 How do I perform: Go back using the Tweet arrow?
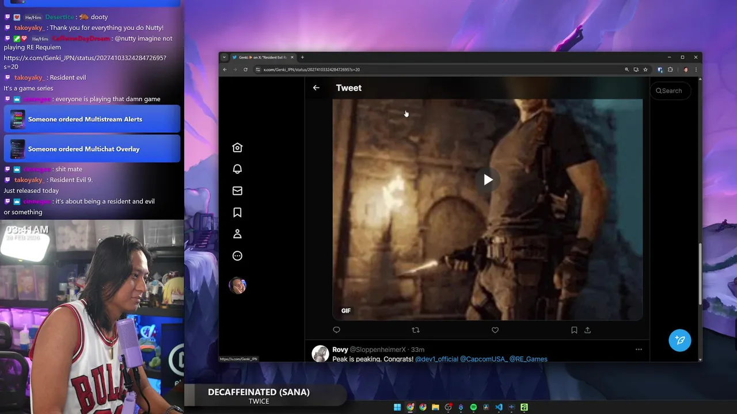(316, 88)
